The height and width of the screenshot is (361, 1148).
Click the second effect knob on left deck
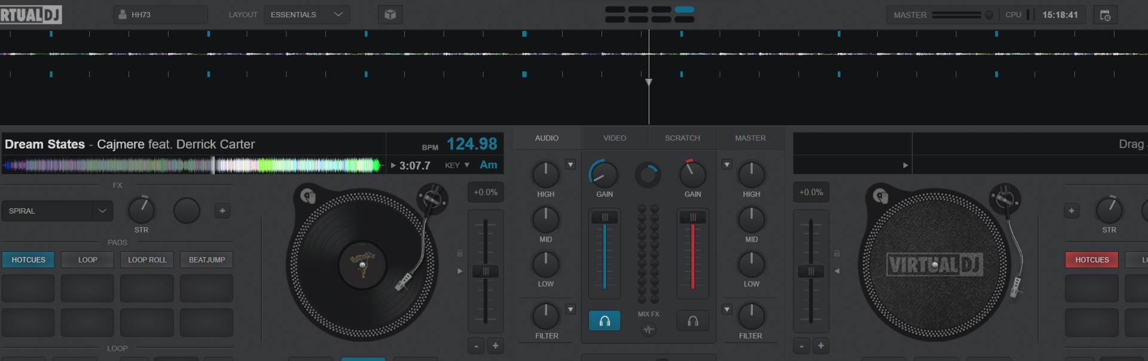tap(187, 211)
